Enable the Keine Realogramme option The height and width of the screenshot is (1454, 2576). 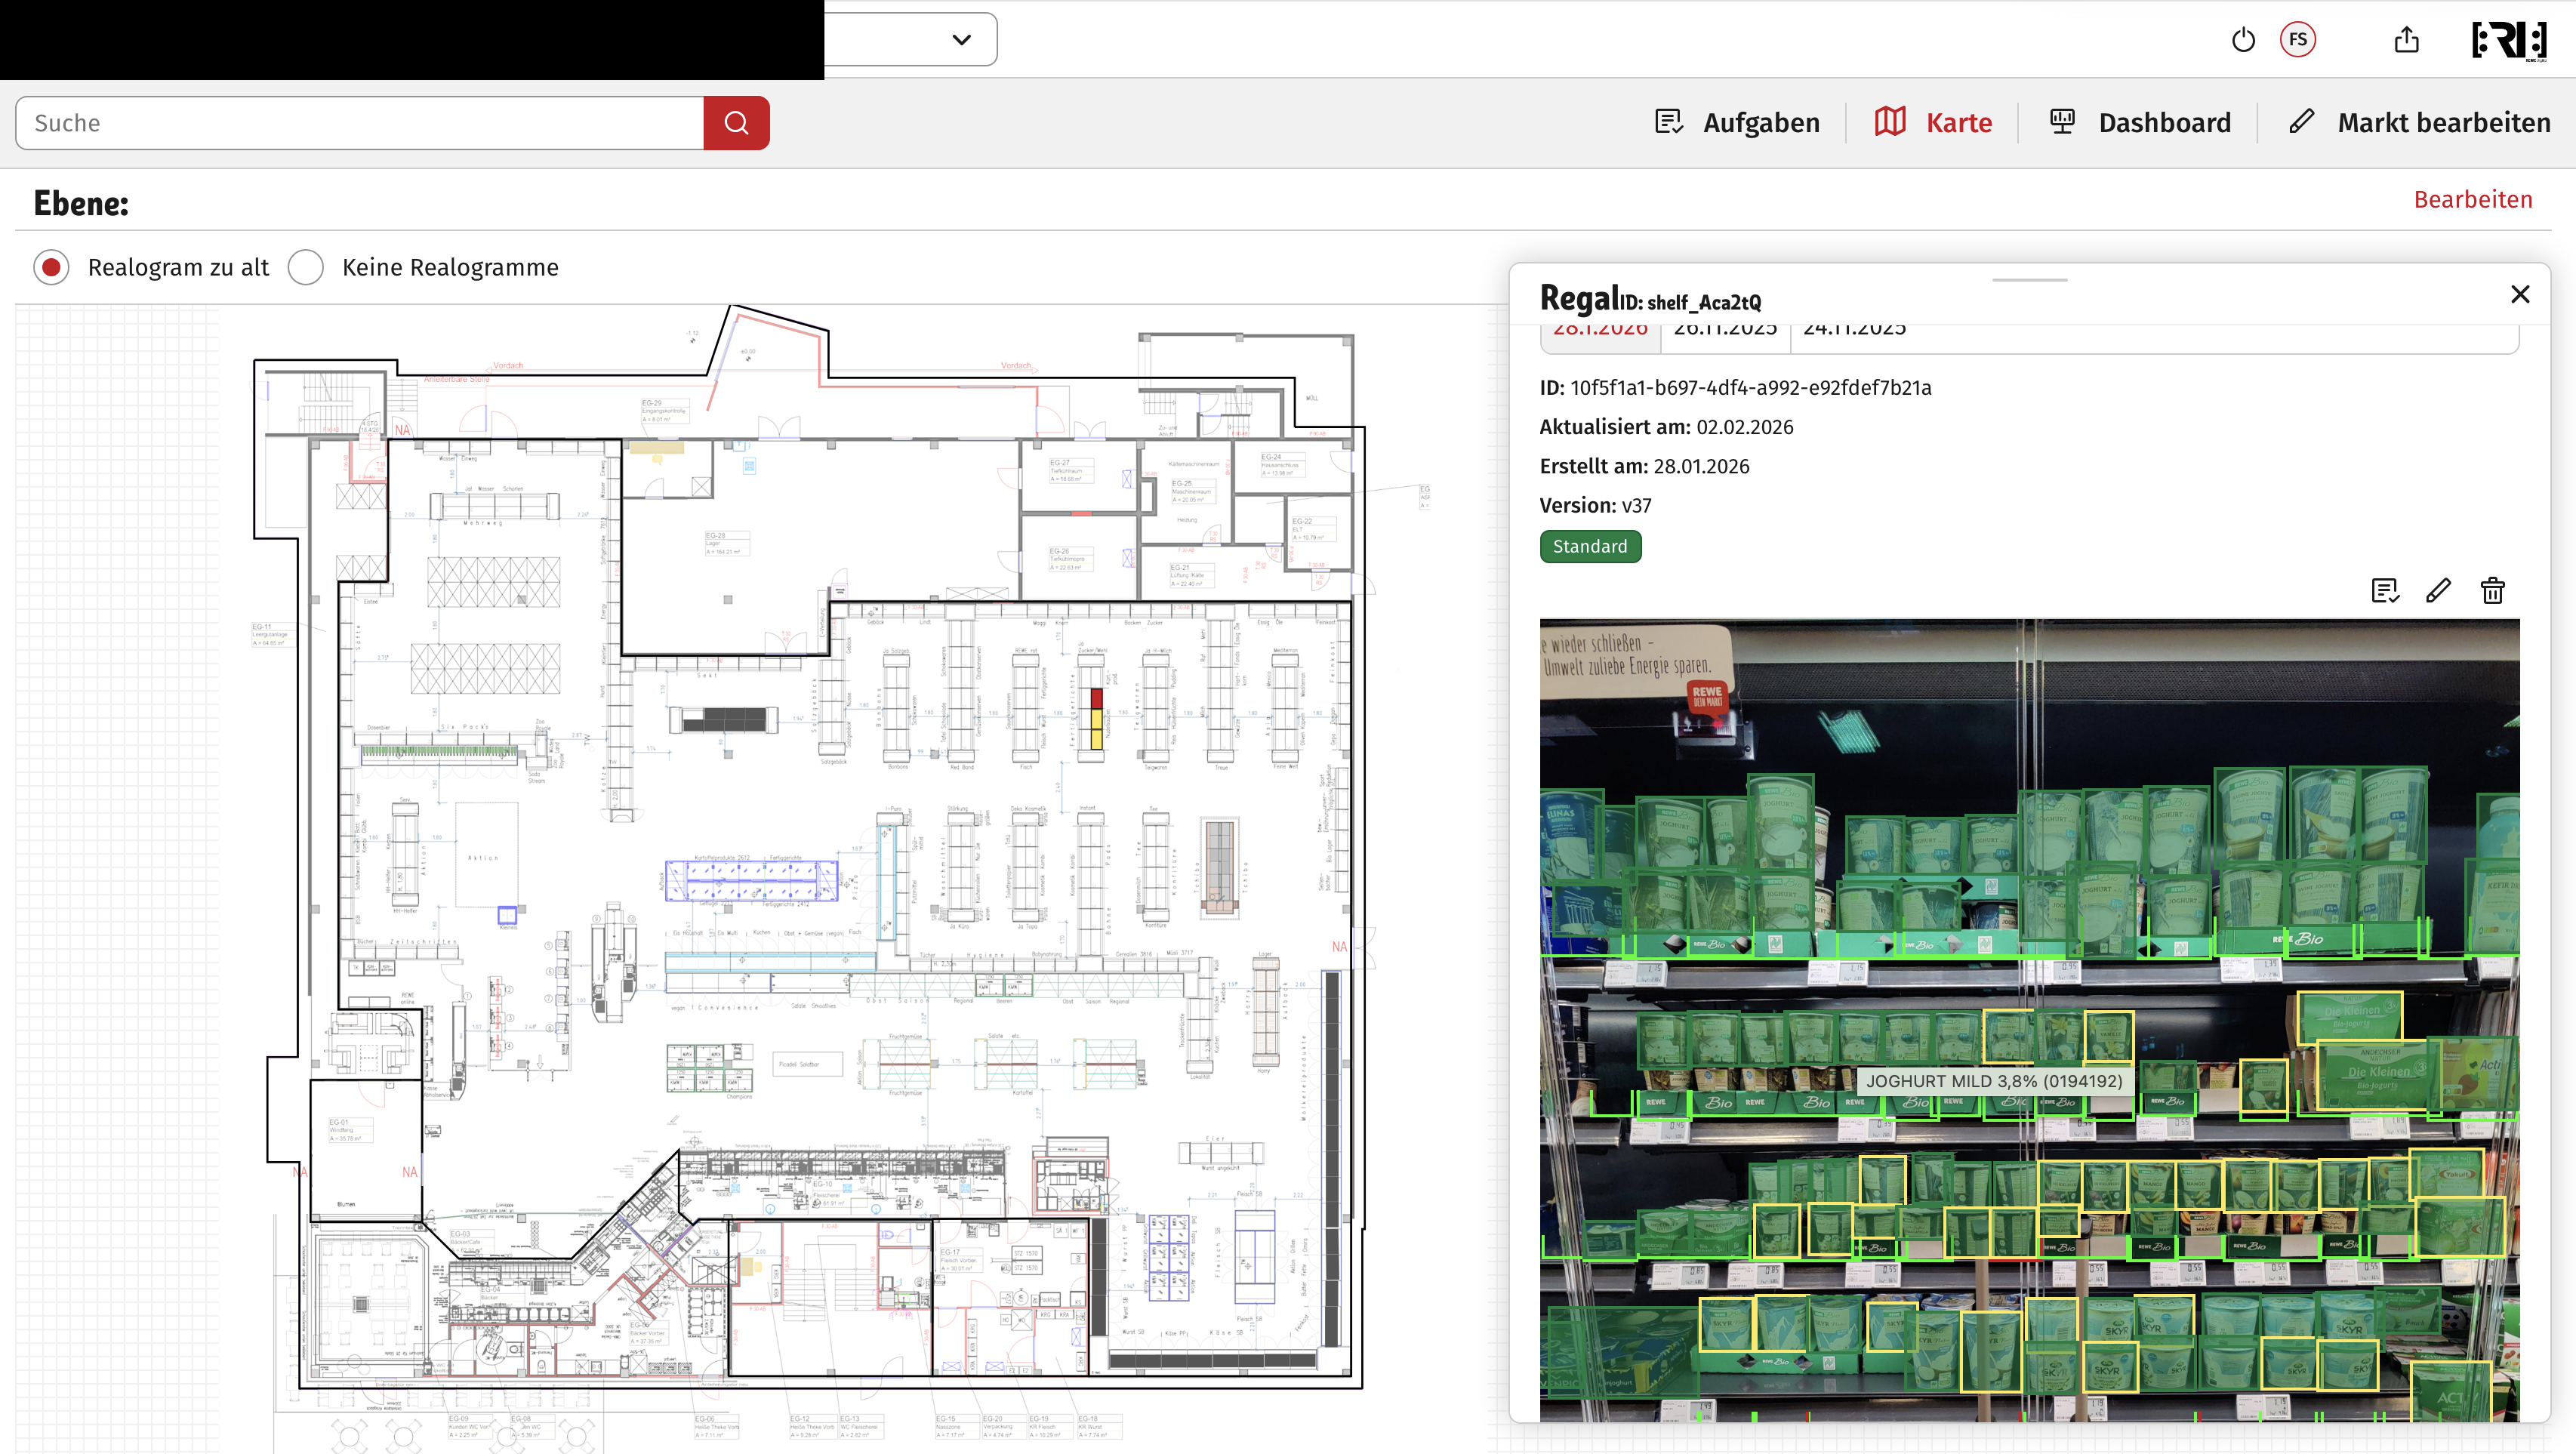(x=307, y=267)
